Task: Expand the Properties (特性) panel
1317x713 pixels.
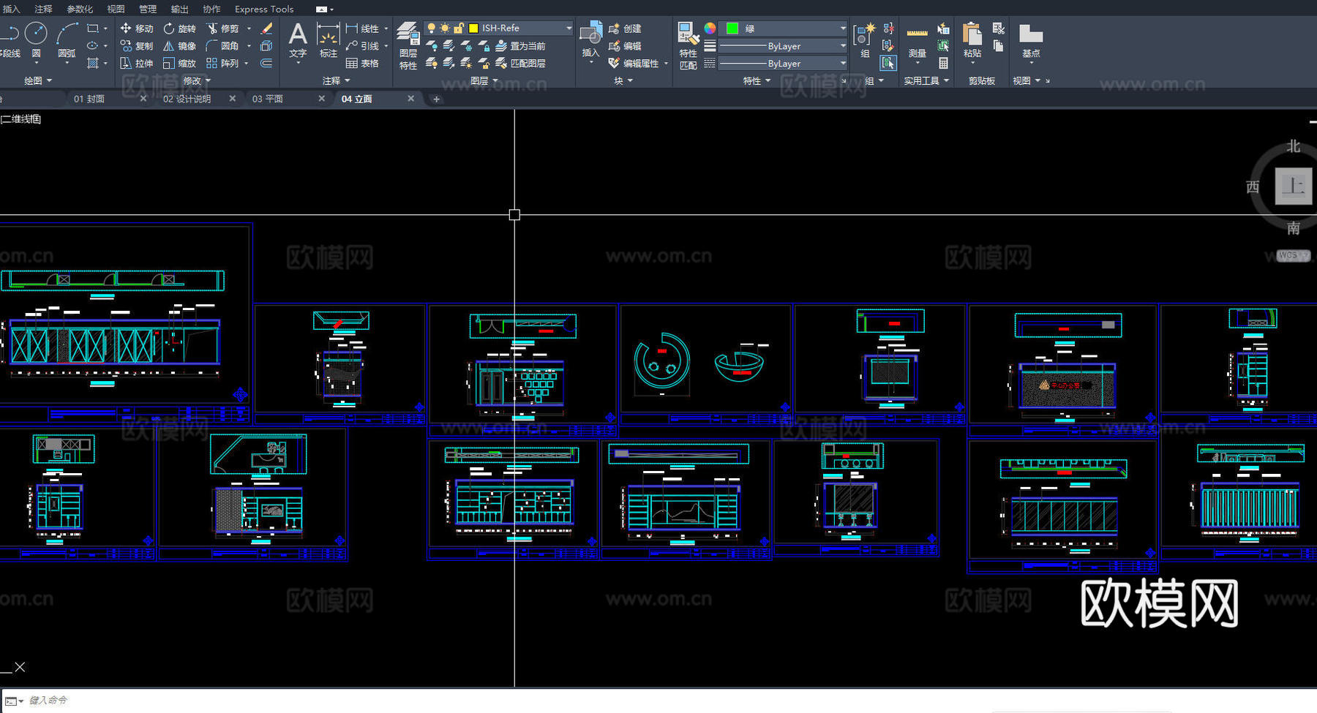Action: point(757,80)
